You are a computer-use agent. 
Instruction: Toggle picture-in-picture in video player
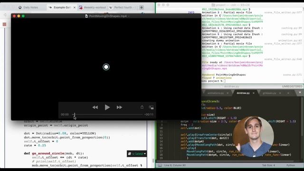(x=151, y=107)
